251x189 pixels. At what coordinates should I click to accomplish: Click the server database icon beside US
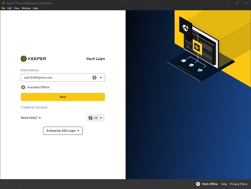(90, 118)
